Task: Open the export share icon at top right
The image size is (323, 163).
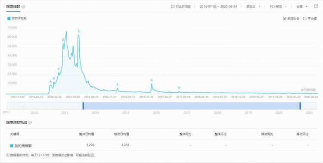Action: coord(316,6)
